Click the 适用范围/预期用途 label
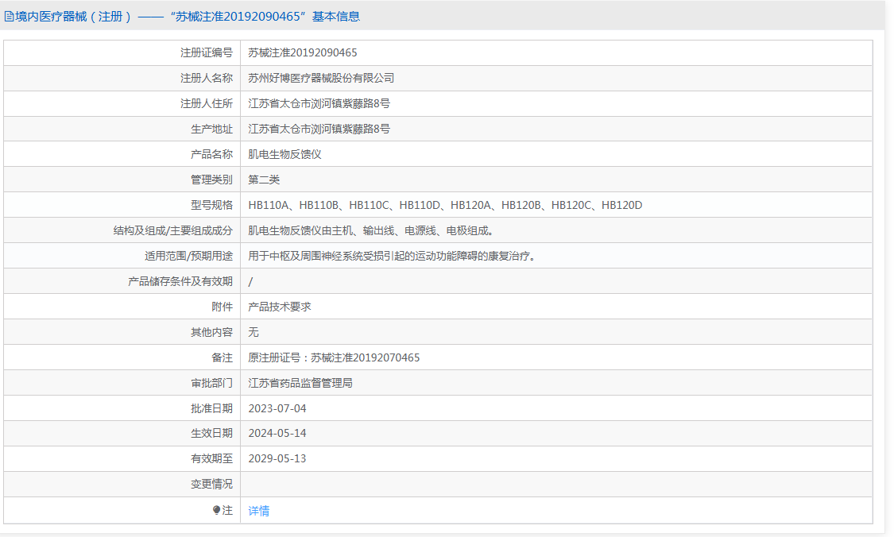Viewport: 894px width, 537px height. point(188,256)
